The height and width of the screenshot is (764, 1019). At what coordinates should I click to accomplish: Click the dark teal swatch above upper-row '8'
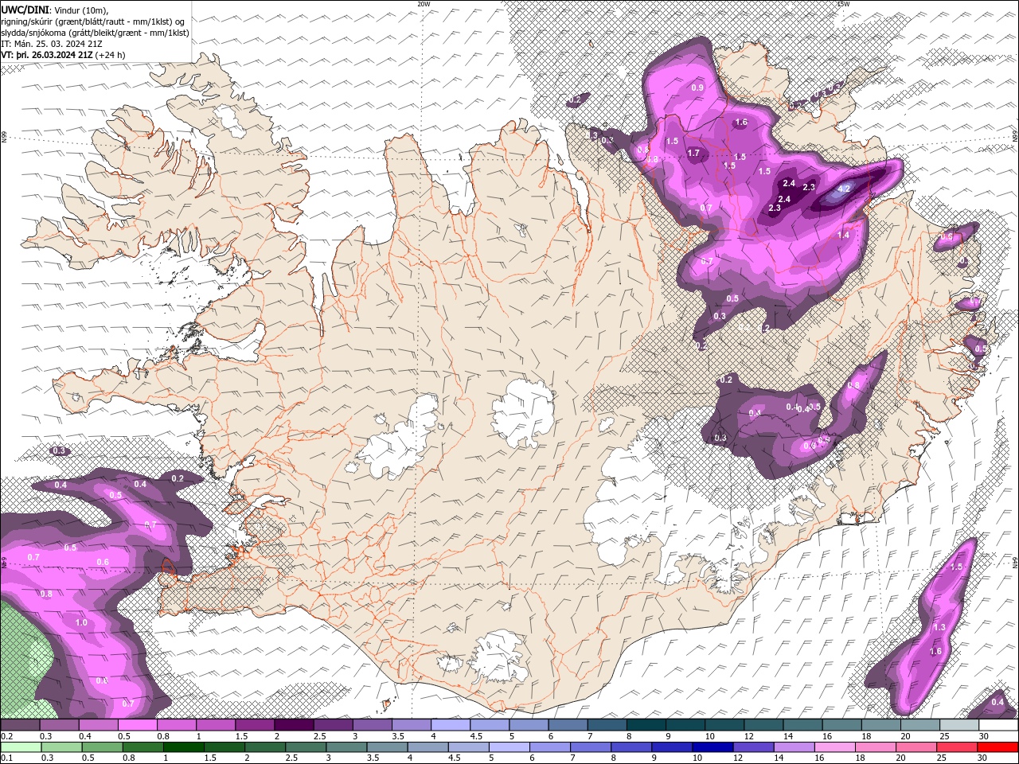click(646, 724)
